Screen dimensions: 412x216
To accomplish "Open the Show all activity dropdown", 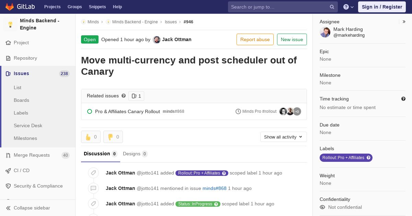I will pos(283,137).
